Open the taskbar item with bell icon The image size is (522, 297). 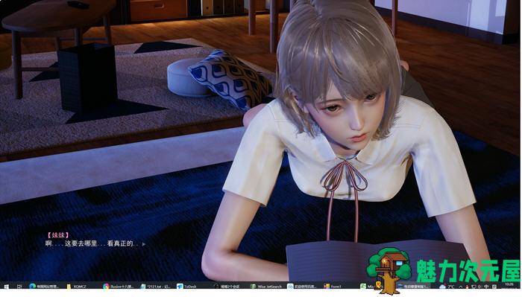[x=227, y=287]
